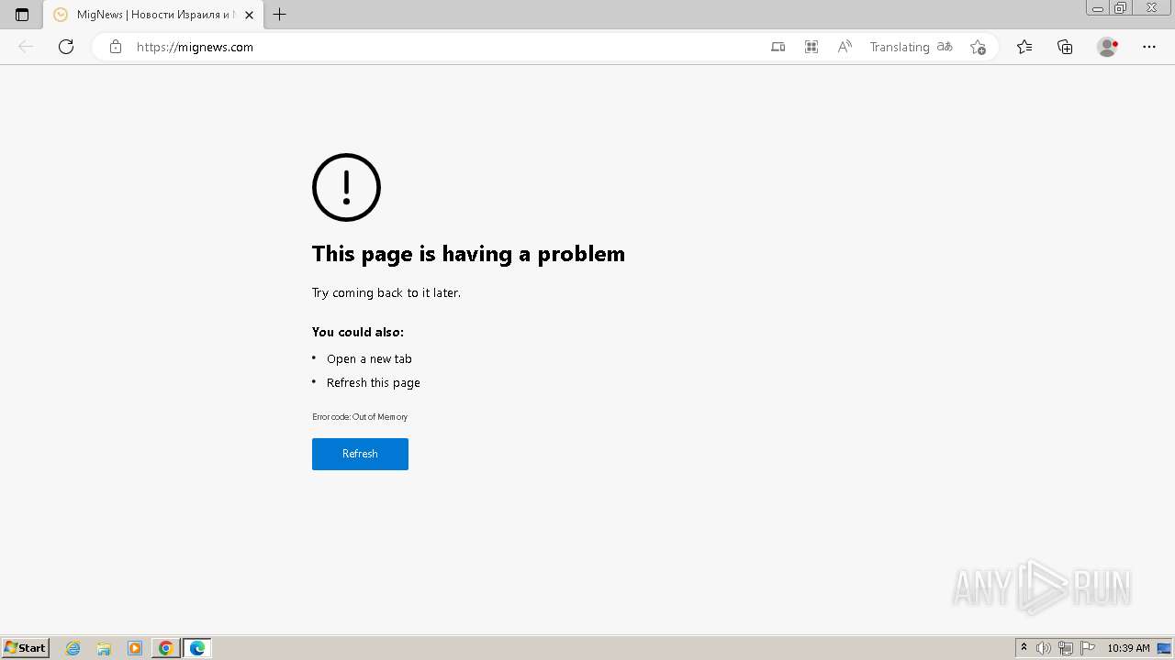Select 'This page is having a problem' heading
Viewport: 1175px width, 660px height.
pos(468,254)
